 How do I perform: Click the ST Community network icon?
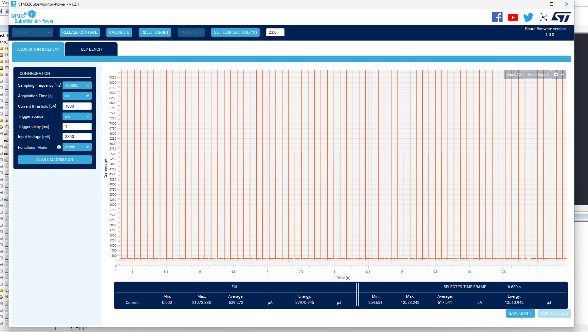[544, 17]
